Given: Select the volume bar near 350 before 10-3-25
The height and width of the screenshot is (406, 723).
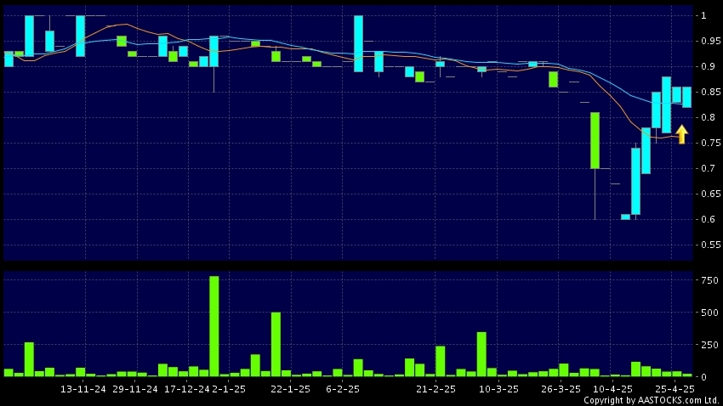Looking at the screenshot, I should [x=481, y=354].
